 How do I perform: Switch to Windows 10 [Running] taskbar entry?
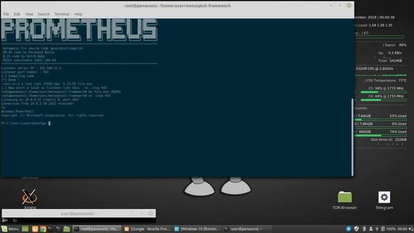[x=197, y=228]
